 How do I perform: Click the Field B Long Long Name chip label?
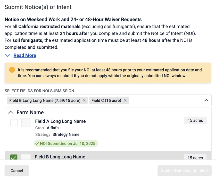[x=45, y=101]
